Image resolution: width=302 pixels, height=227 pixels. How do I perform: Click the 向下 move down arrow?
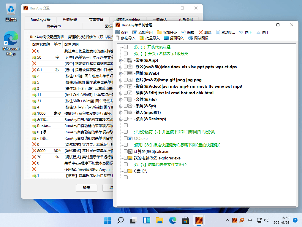(x=241, y=32)
